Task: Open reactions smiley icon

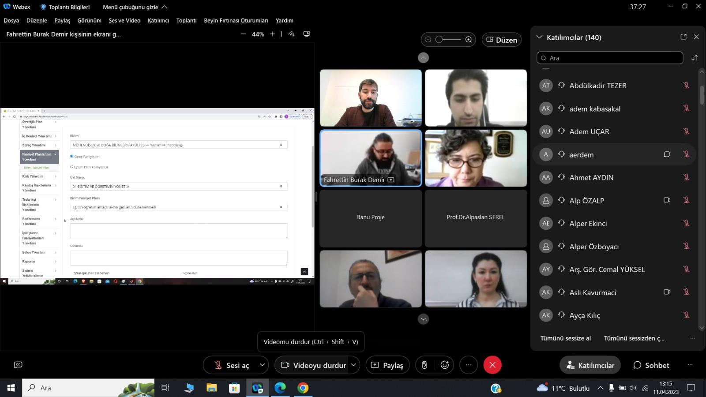Action: point(445,365)
